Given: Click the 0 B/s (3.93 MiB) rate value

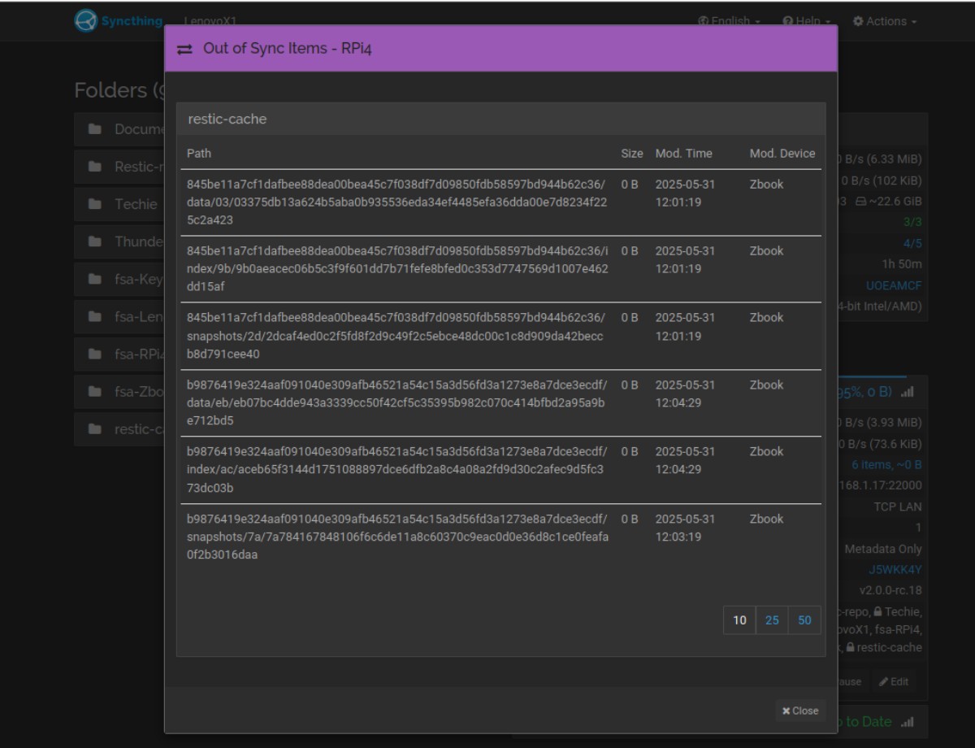Looking at the screenshot, I should 880,423.
